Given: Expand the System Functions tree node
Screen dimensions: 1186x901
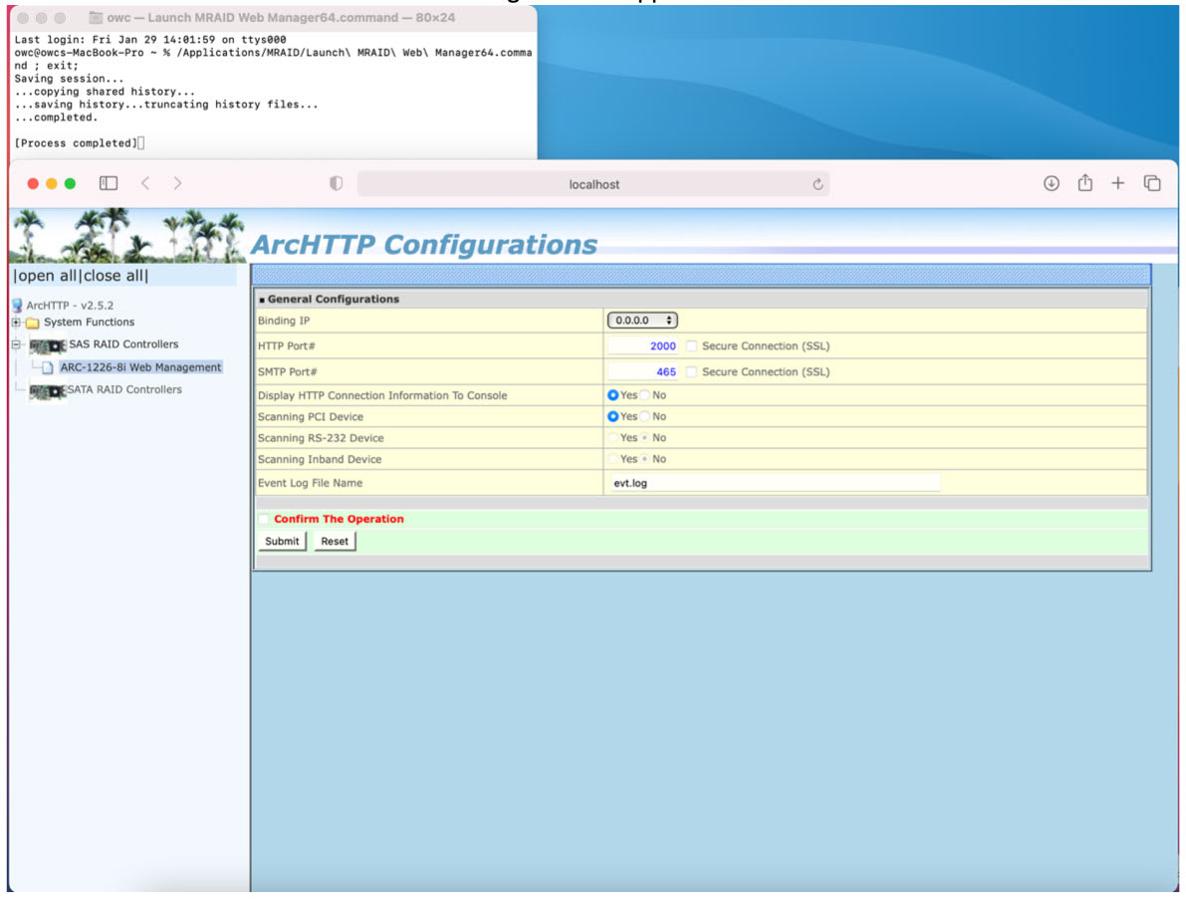Looking at the screenshot, I should click(x=16, y=323).
